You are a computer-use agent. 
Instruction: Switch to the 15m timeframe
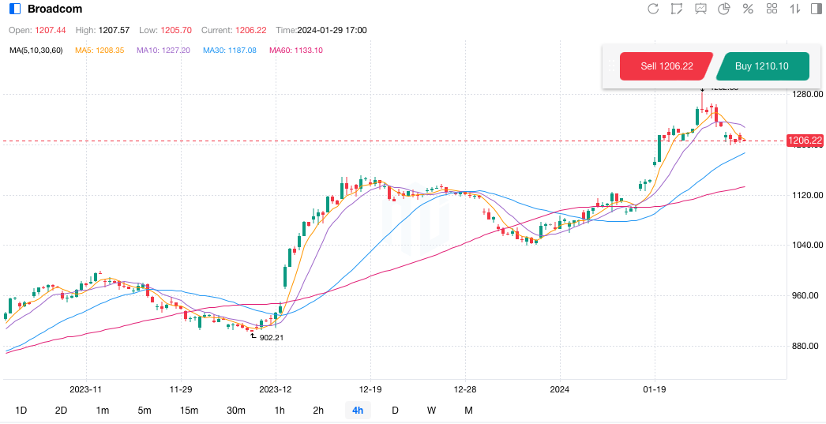189,411
